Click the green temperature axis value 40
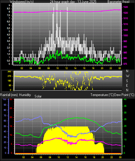 pos(125,100)
